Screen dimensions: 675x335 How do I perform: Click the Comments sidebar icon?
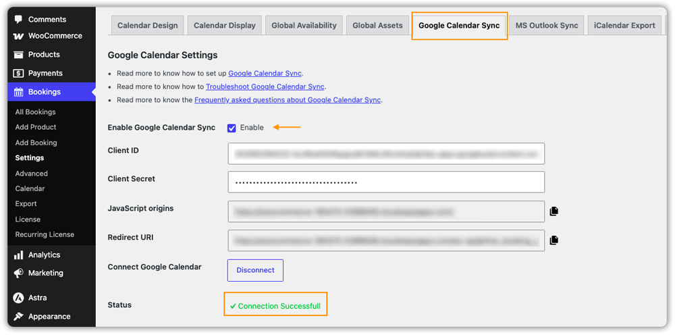(18, 20)
